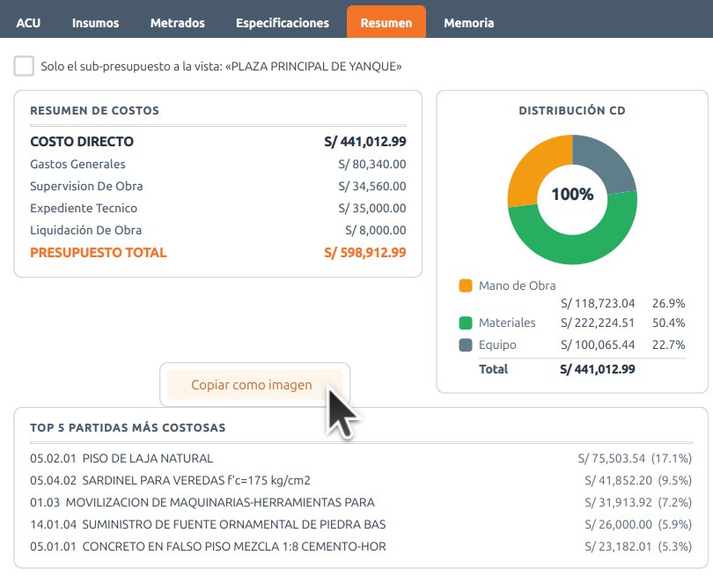The width and height of the screenshot is (713, 577).
Task: Select the '14.01.04 SUMINISTRO DE FUENTE ORNAMENTAL' row
Action: click(x=361, y=524)
